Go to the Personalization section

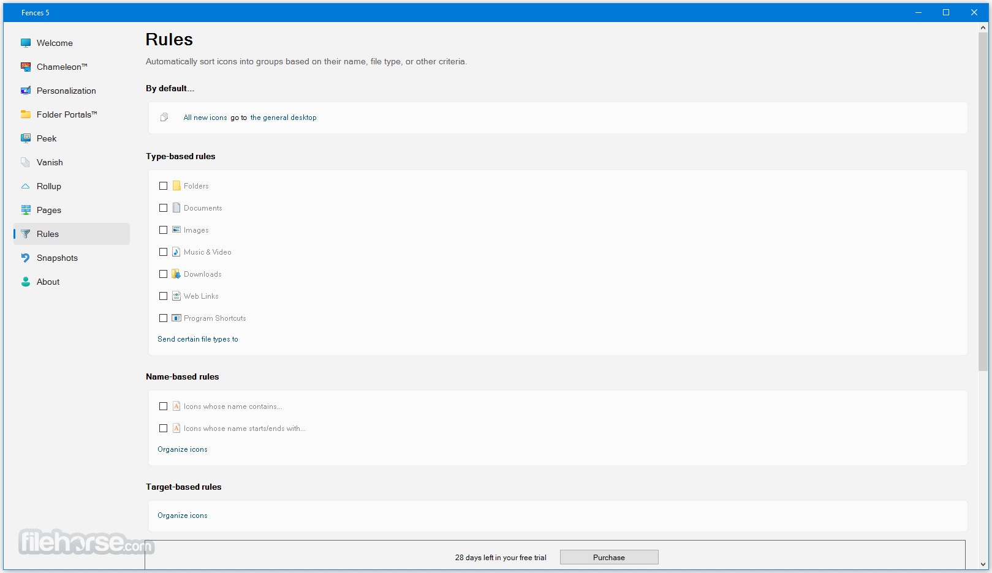coord(72,91)
